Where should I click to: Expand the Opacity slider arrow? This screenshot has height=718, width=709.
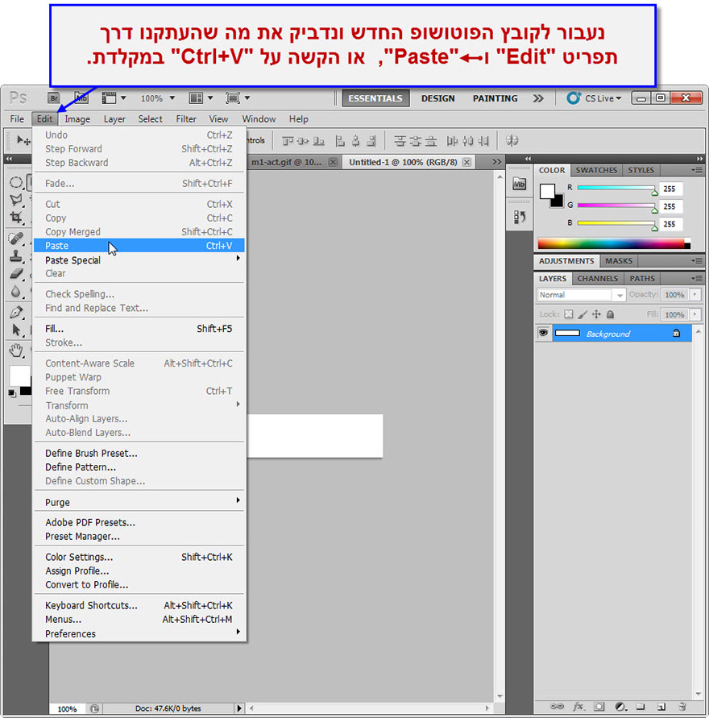click(x=695, y=294)
